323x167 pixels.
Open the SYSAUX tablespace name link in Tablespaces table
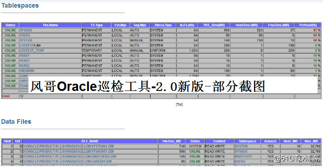click(x=26, y=30)
